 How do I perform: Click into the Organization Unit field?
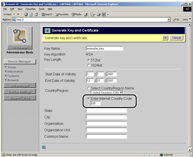pyautogui.click(x=106, y=130)
